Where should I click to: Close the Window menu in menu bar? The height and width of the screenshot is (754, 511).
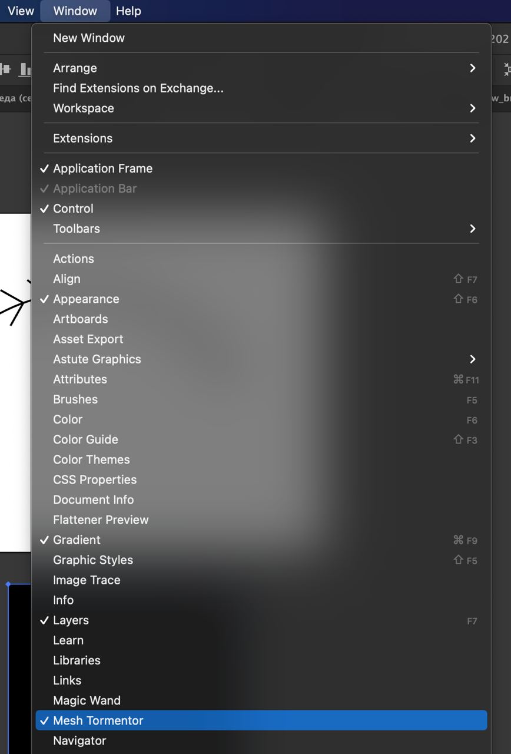[75, 11]
